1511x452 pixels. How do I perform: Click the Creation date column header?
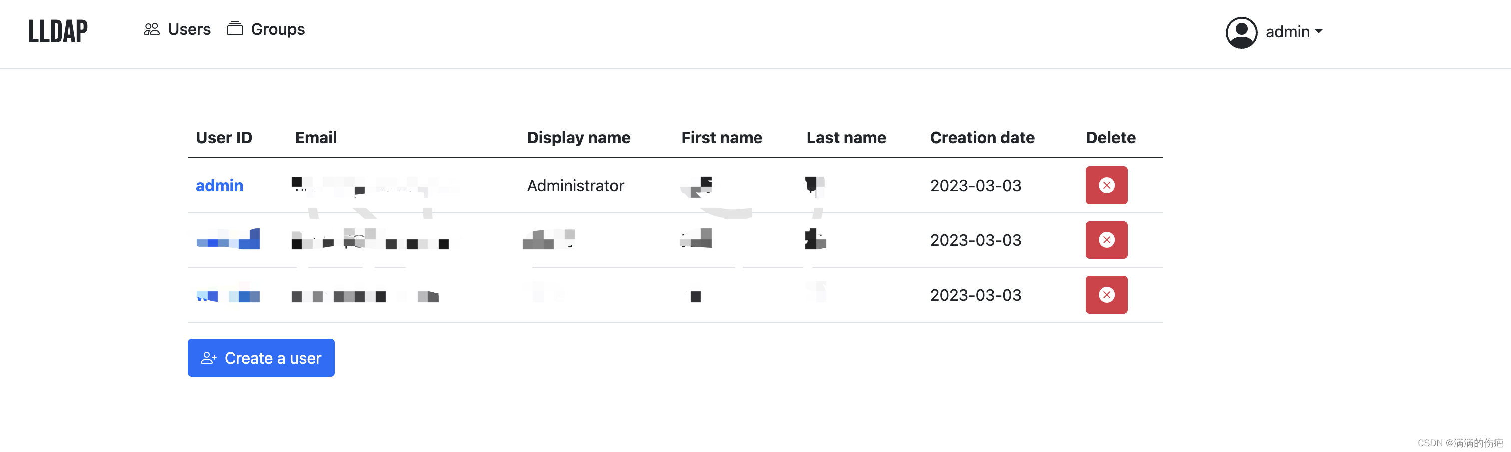point(982,138)
